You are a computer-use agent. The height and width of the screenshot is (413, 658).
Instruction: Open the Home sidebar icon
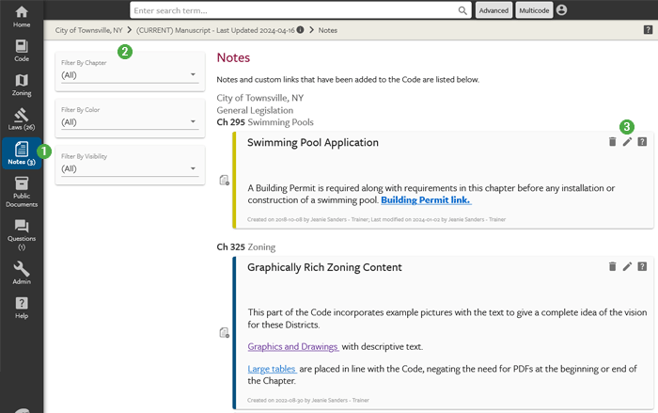(x=21, y=16)
